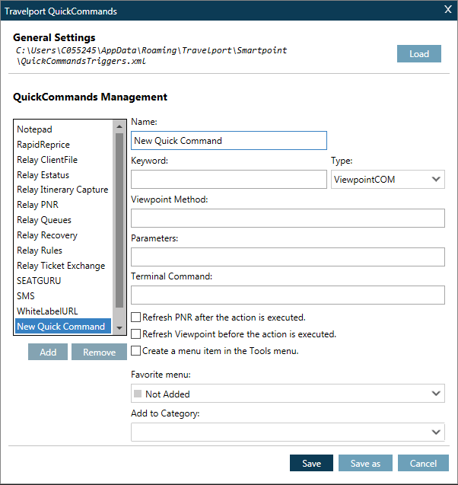This screenshot has width=458, height=485.
Task: Select Notepad in the commands list
Action: coord(35,129)
